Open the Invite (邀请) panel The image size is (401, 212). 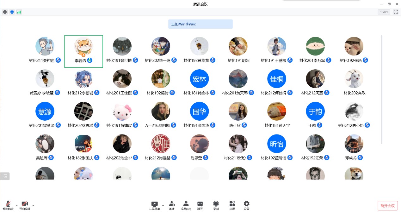point(172,205)
